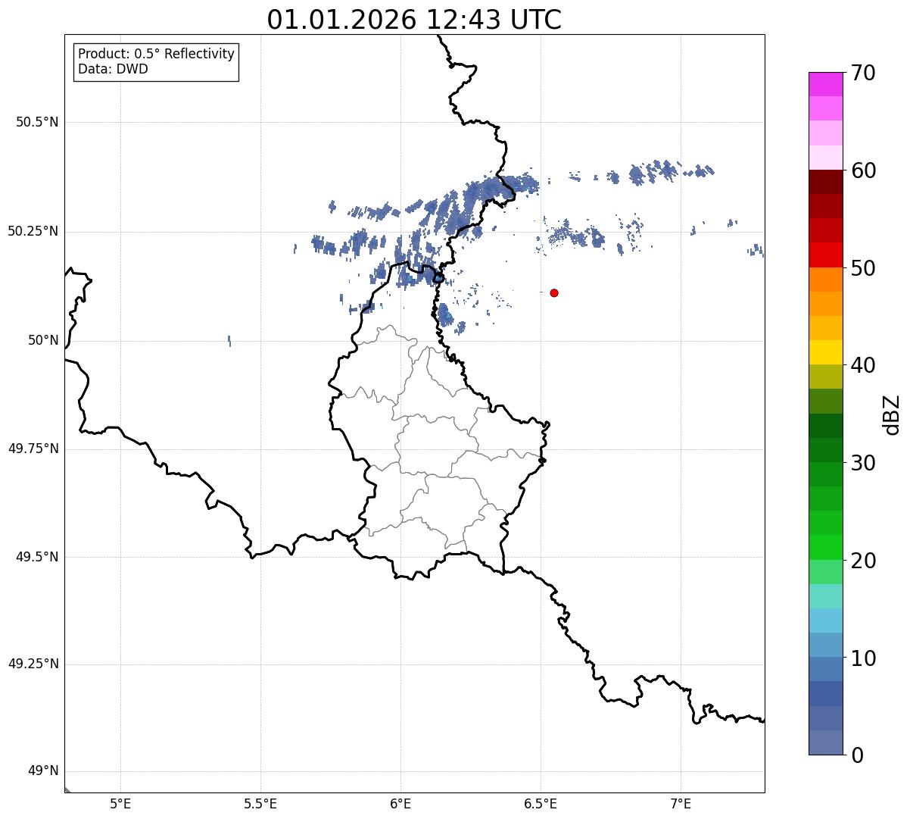The image size is (910, 819).
Task: Click the 6.5°E longitude label
Action: pos(541,804)
